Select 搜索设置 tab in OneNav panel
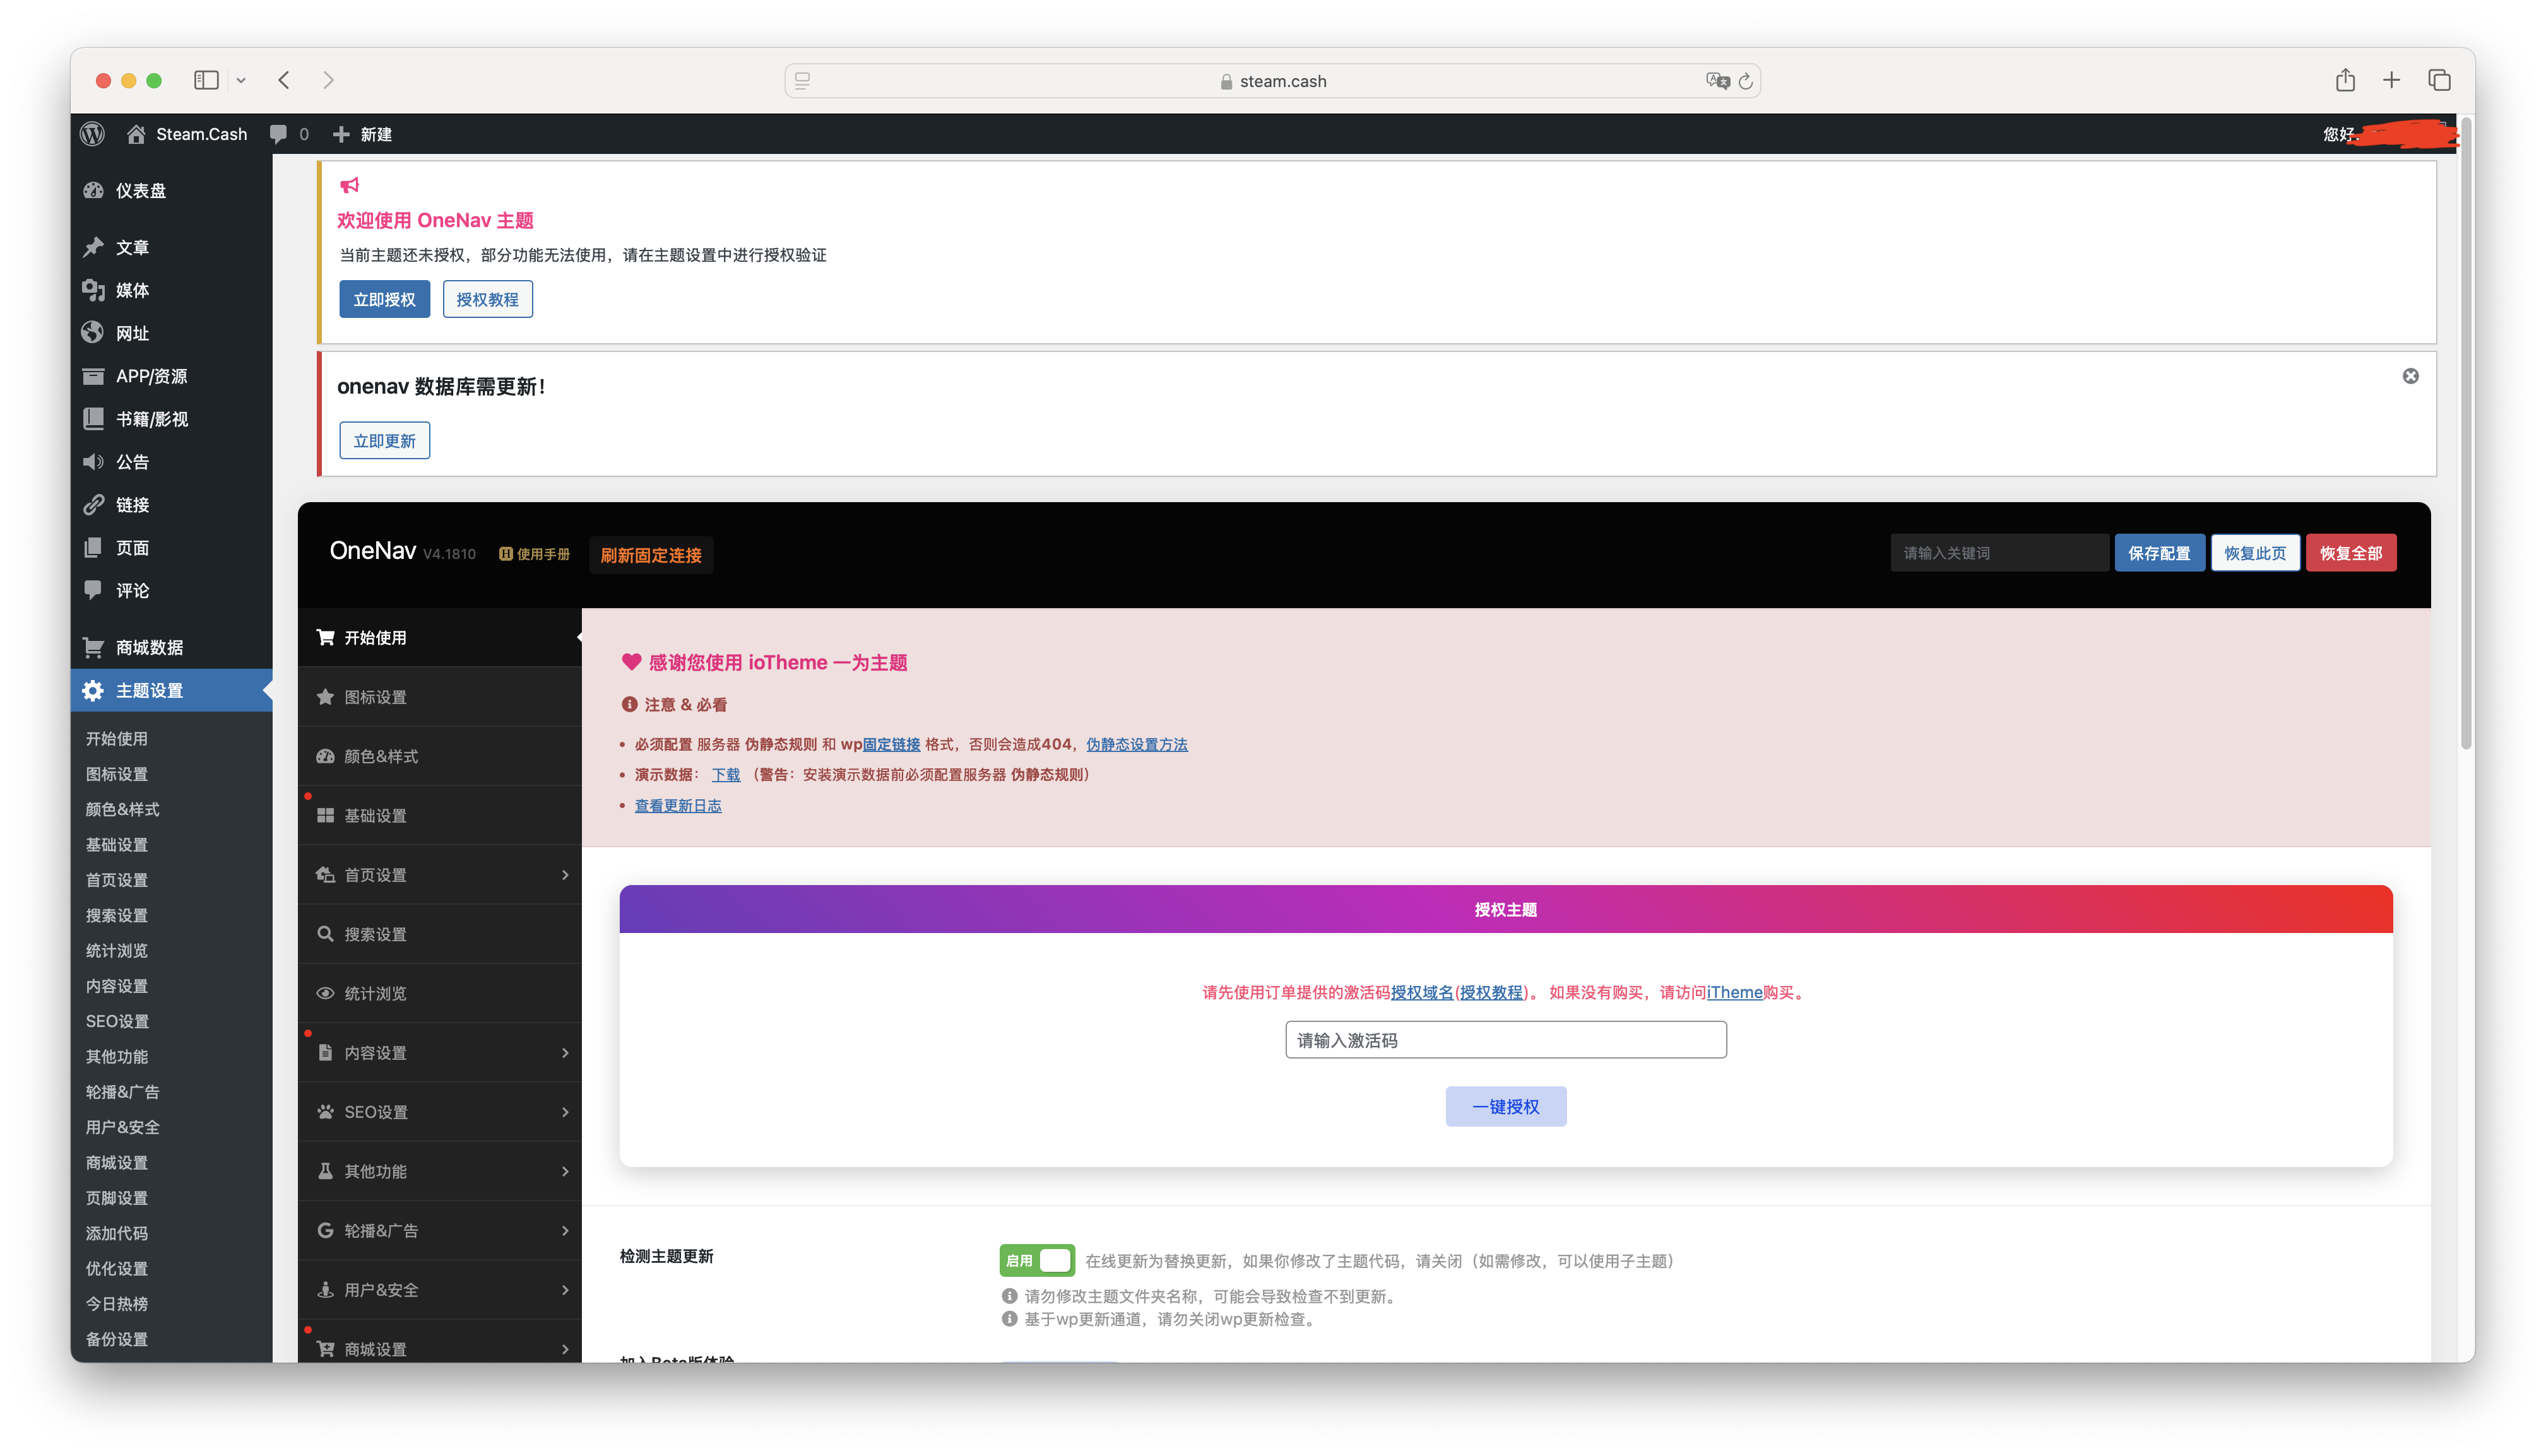The image size is (2546, 1456). pyautogui.click(x=439, y=934)
